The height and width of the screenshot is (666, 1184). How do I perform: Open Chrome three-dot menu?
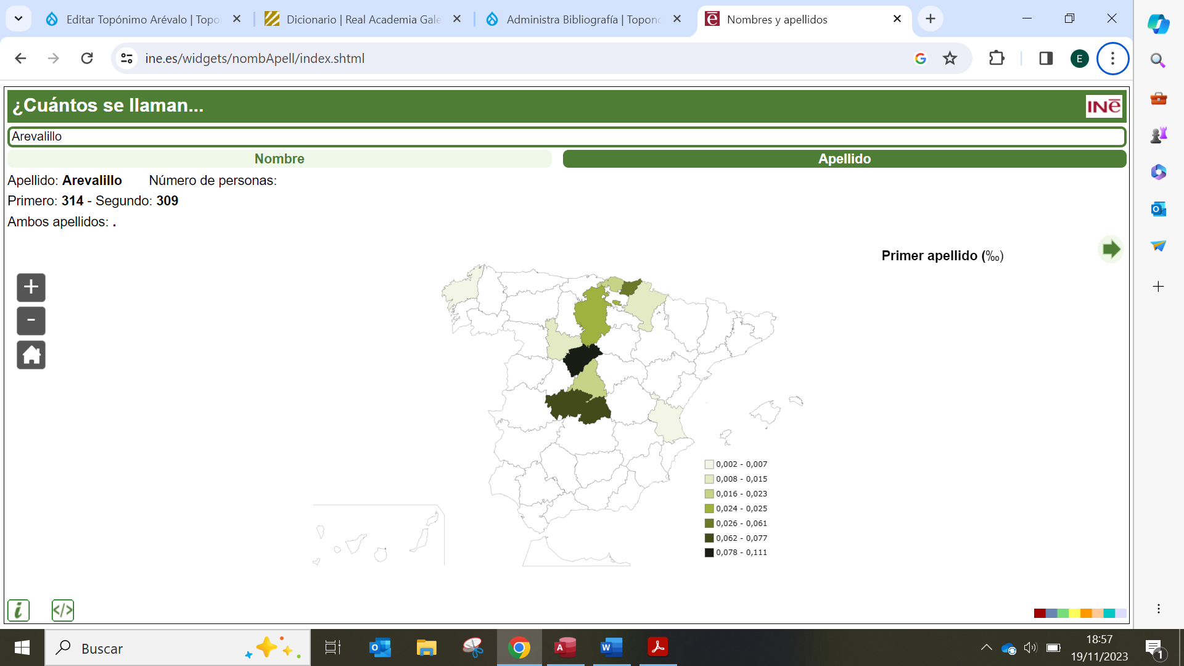[x=1112, y=59]
